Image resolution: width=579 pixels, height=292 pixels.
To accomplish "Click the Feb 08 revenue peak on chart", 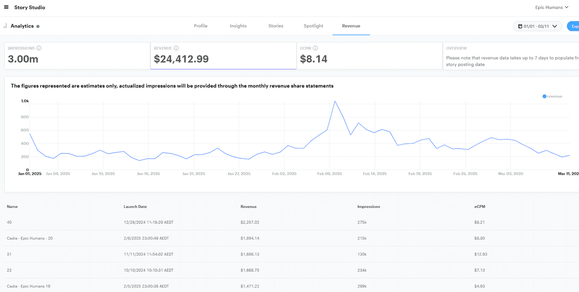I will click(x=335, y=101).
